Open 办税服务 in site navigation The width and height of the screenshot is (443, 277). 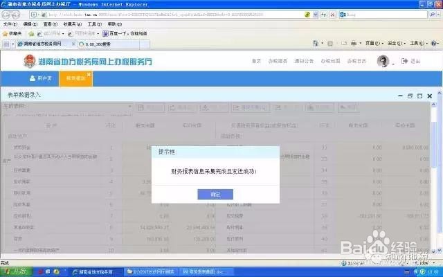[x=278, y=61]
